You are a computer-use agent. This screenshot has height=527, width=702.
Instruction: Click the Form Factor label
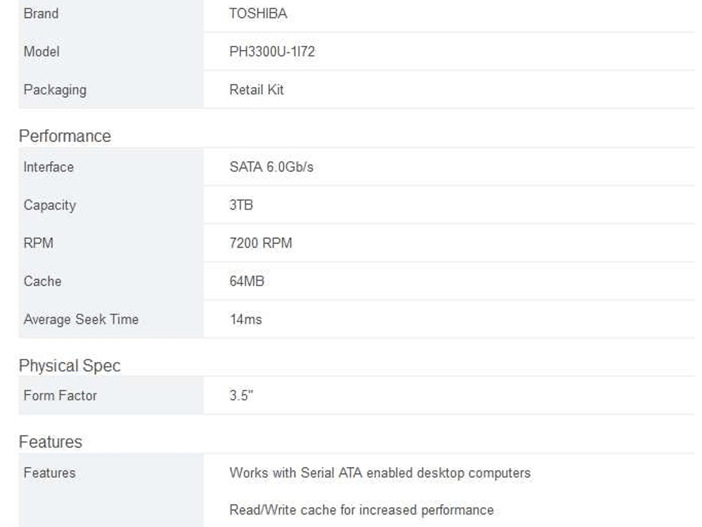[60, 396]
